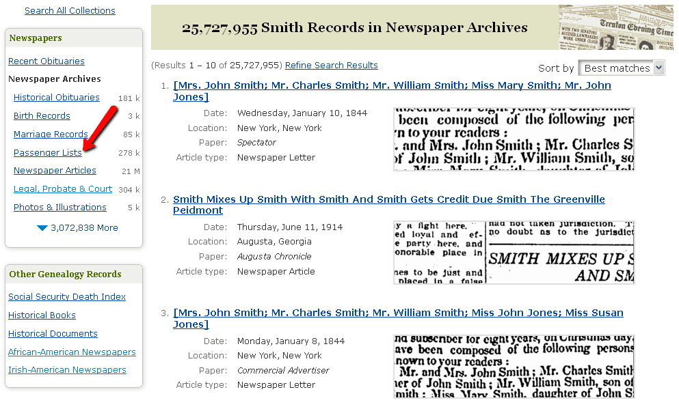
Task: Open Birth Records category
Action: tap(42, 116)
